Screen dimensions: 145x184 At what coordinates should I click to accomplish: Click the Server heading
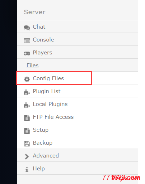(35, 12)
